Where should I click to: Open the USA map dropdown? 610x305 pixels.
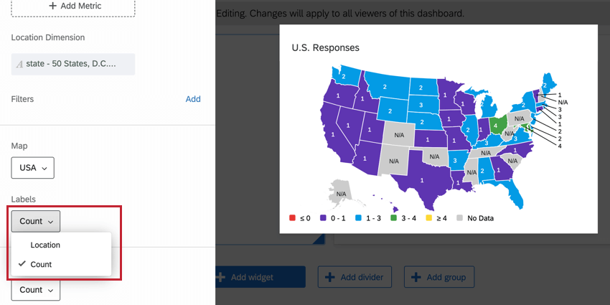(x=33, y=168)
